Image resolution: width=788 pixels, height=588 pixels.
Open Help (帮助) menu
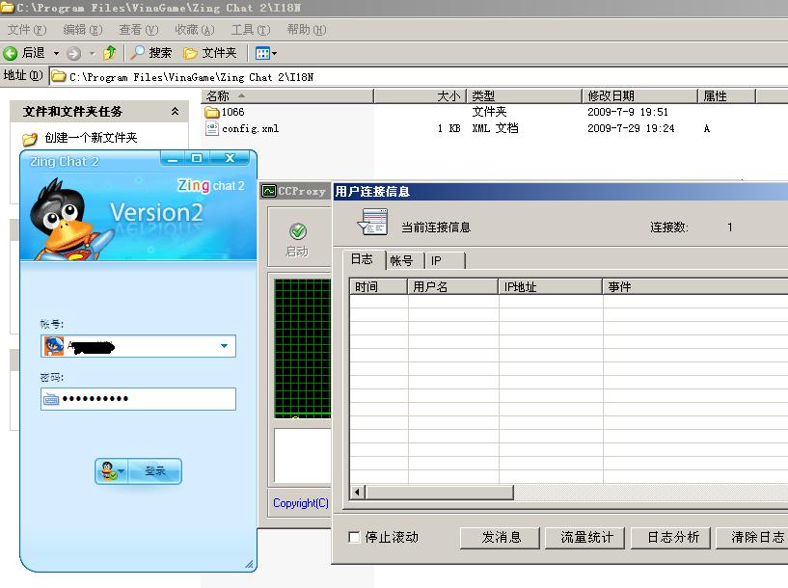pos(307,30)
